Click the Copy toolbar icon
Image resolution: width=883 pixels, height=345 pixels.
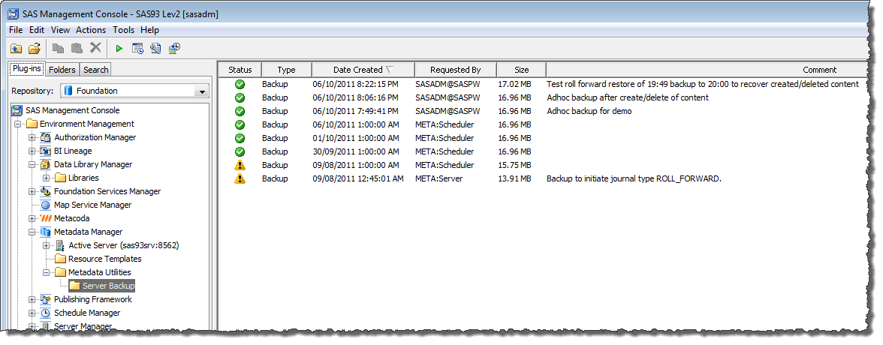click(x=58, y=49)
